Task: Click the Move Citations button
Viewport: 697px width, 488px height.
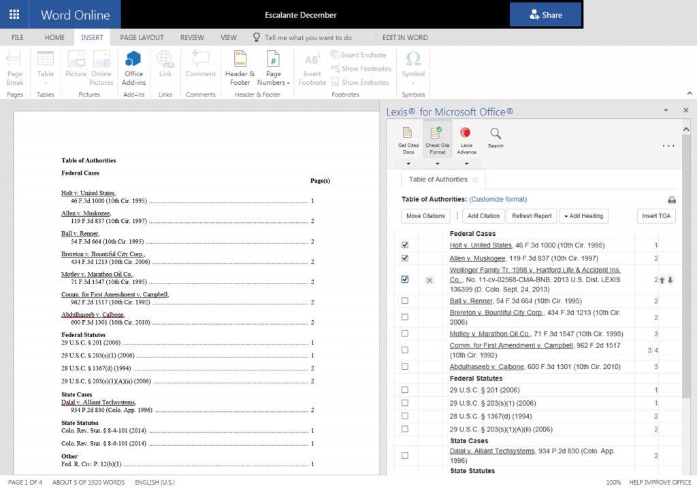Action: click(425, 216)
